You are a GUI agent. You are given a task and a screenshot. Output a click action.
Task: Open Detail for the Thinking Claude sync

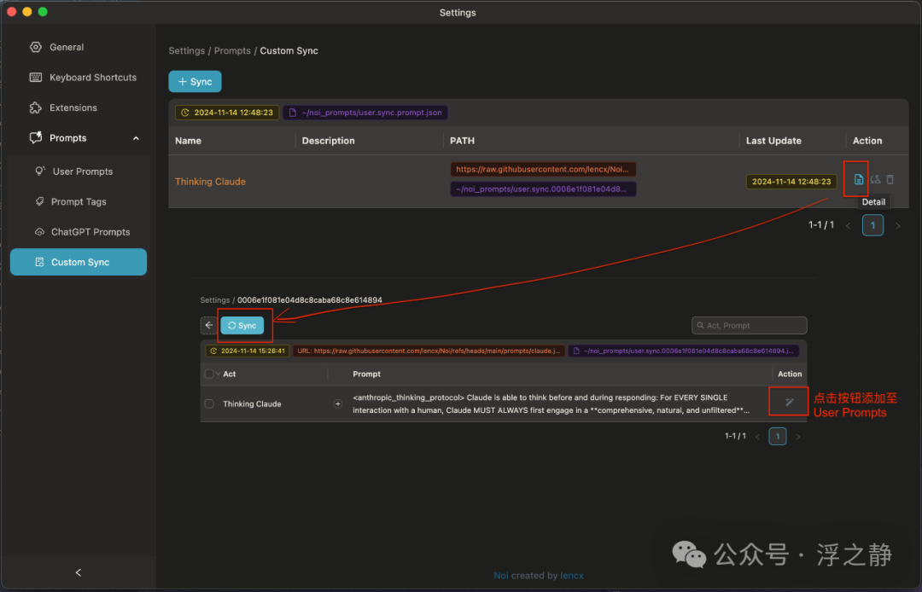point(859,179)
